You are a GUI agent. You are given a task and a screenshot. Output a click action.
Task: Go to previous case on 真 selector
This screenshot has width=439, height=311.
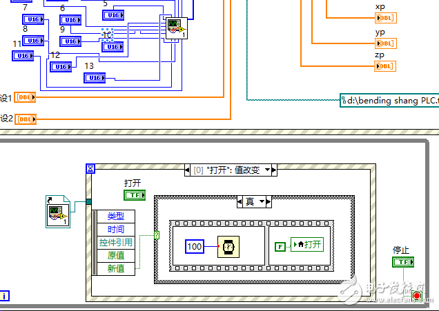tap(240, 201)
